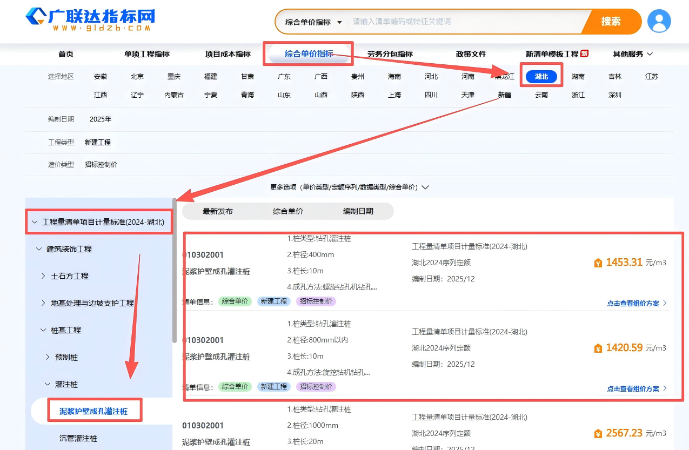Sort results by 综合单价
This screenshot has width=689, height=450.
coord(288,211)
